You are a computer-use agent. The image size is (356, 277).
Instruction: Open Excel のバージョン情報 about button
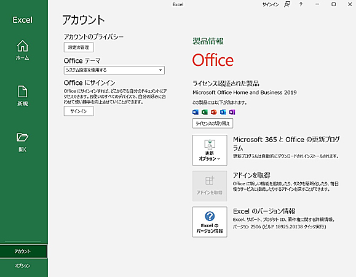pyautogui.click(x=210, y=222)
